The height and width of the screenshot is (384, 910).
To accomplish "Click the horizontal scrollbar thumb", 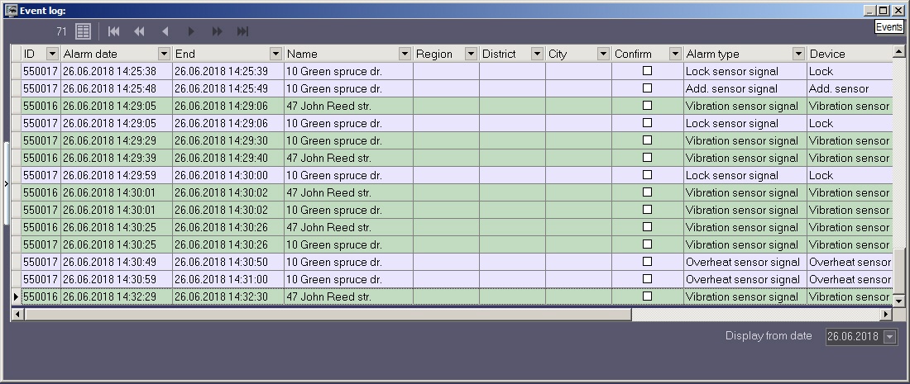I will [x=328, y=315].
